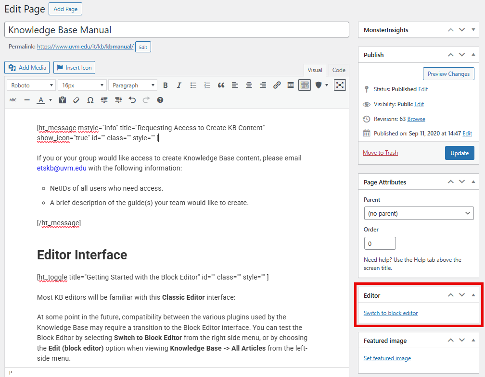This screenshot has height=377, width=485.
Task: Click the insert/edit link icon
Action: (x=277, y=85)
